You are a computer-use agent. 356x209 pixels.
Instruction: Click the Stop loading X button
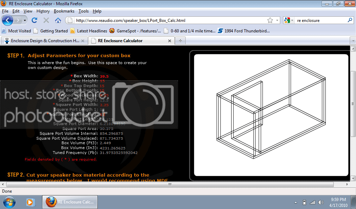(x=46, y=21)
